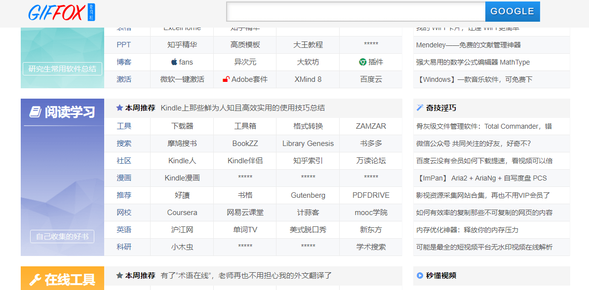Focus the search input field

click(x=356, y=12)
